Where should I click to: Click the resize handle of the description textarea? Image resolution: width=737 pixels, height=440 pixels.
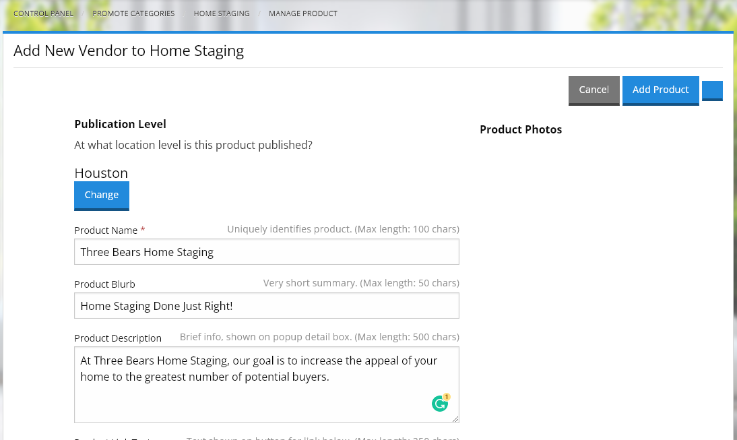[x=456, y=419]
